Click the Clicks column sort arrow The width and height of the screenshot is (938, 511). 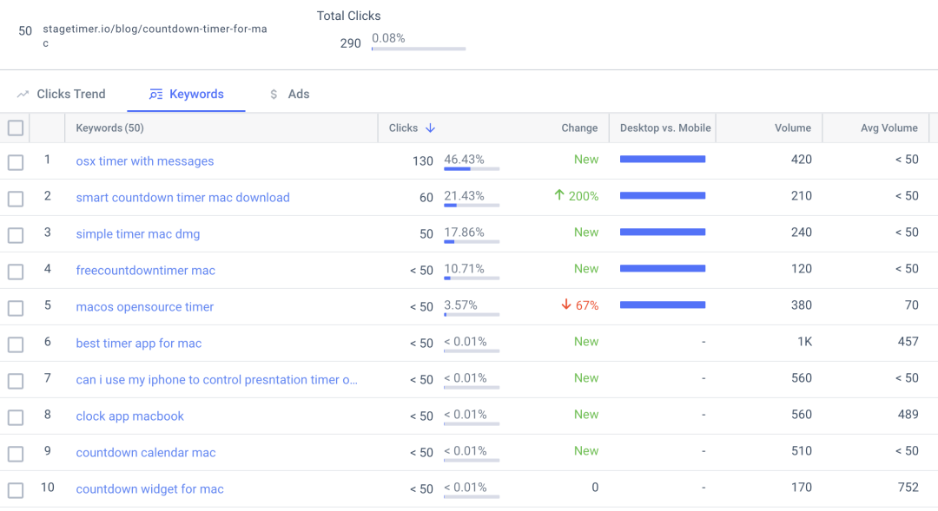point(430,128)
